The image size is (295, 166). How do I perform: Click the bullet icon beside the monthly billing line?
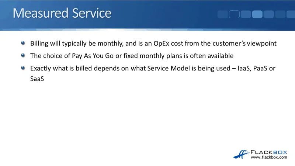(x=23, y=43)
